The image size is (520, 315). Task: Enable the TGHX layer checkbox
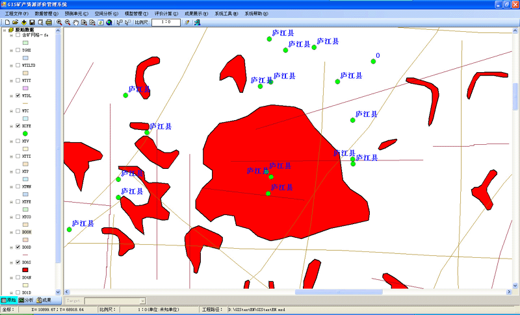(18, 50)
